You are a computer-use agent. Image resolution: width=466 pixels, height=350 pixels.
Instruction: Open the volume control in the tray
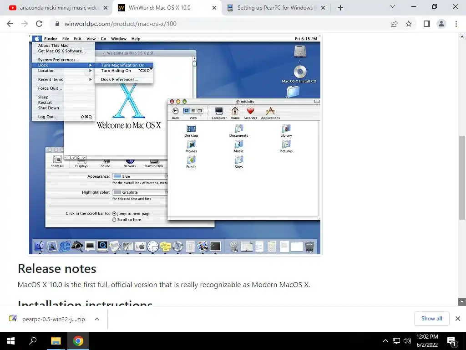tap(407, 341)
